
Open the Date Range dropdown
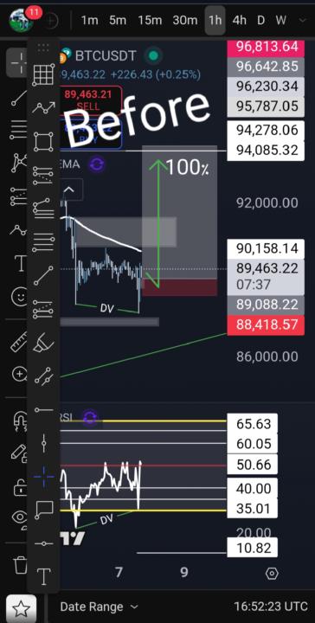[99, 607]
